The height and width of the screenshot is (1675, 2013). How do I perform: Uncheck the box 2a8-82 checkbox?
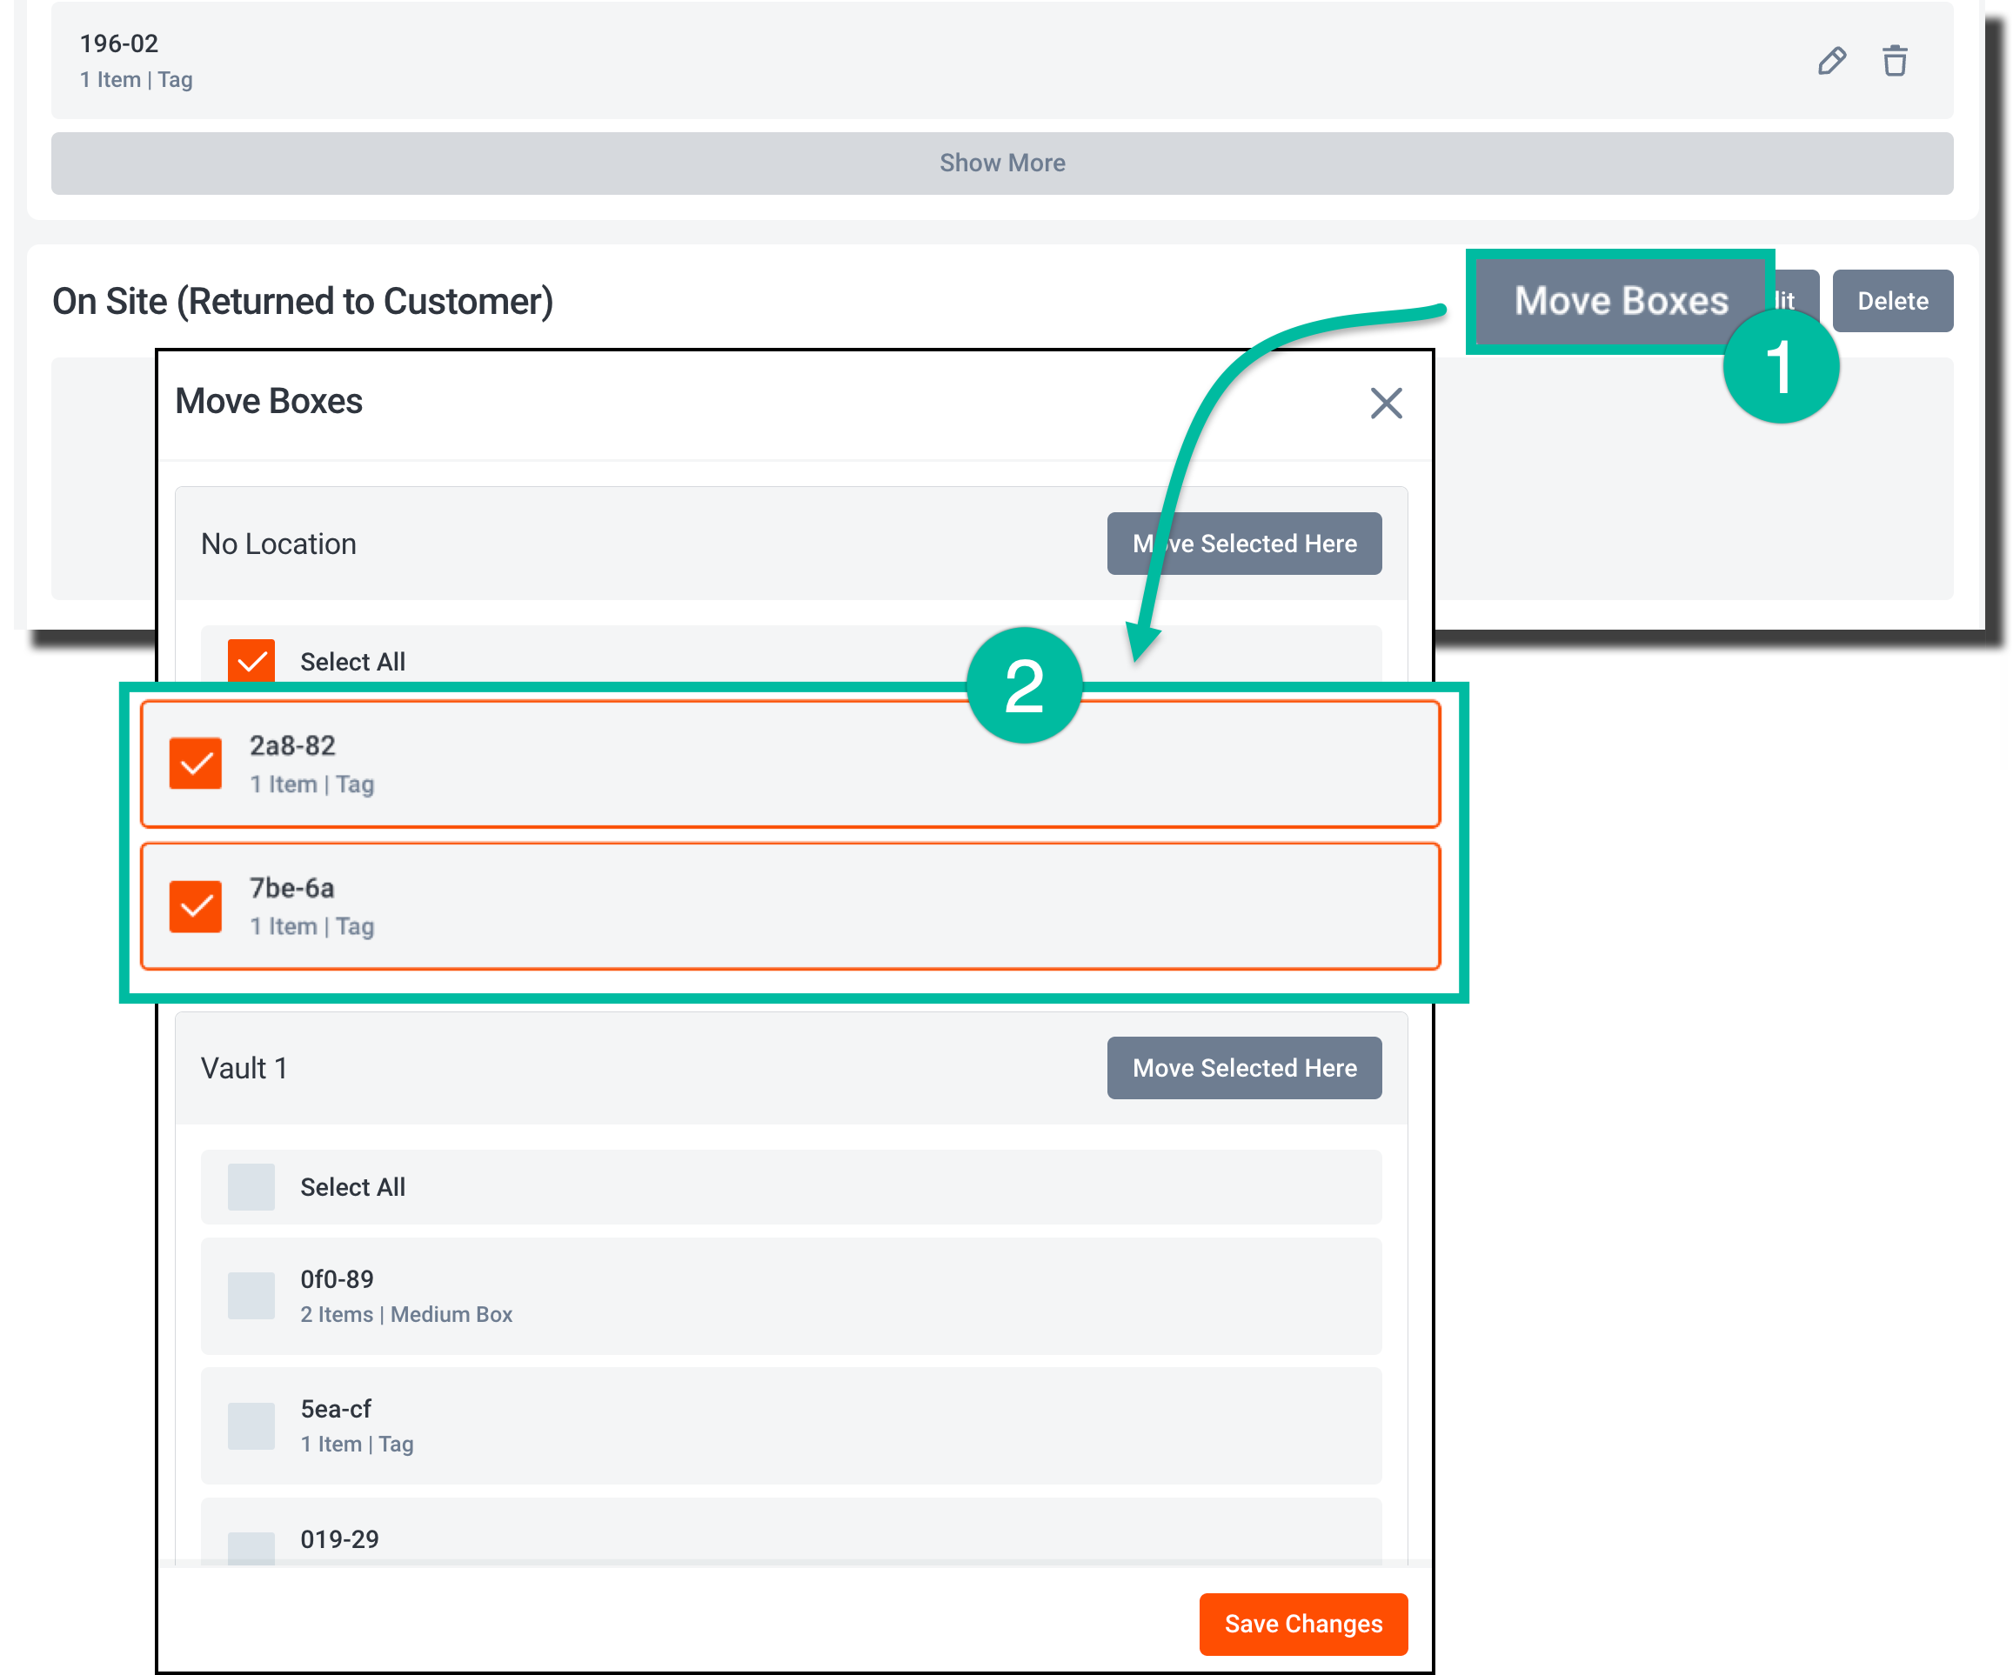[196, 763]
